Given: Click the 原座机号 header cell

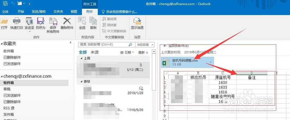Looking at the screenshot, I should 223,77.
